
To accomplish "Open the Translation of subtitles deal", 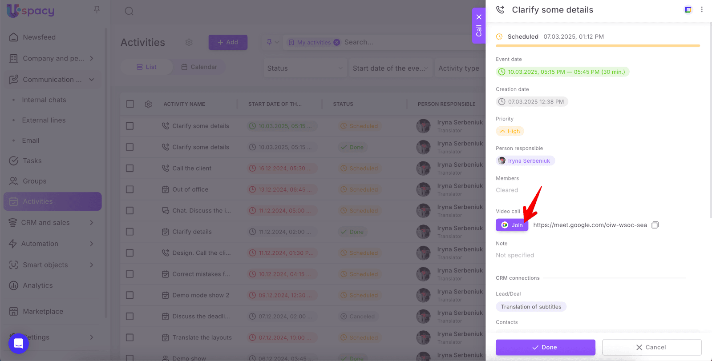I will tap(531, 307).
